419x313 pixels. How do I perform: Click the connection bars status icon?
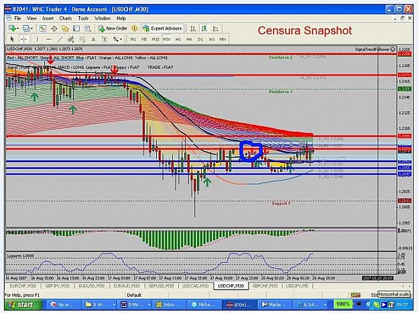pyautogui.click(x=355, y=295)
